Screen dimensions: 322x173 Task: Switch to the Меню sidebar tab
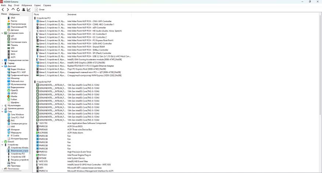pyautogui.click(x=4, y=14)
